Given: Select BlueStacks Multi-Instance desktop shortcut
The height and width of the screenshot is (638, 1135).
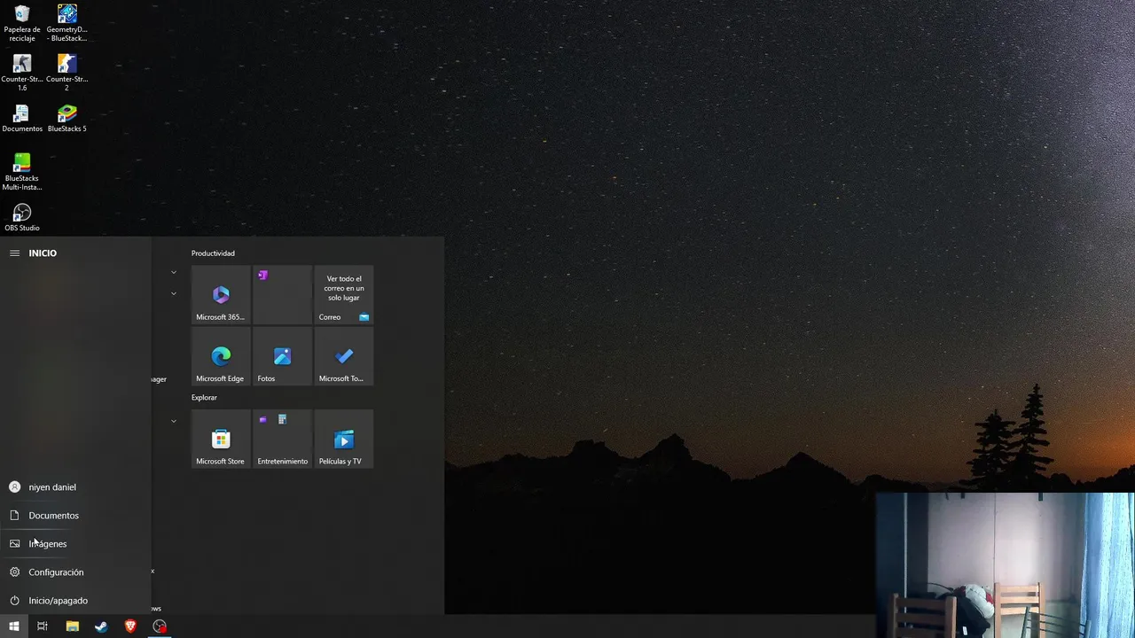Looking at the screenshot, I should point(22,172).
